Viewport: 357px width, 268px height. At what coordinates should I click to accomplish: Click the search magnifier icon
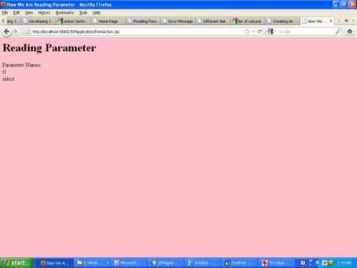(338, 31)
